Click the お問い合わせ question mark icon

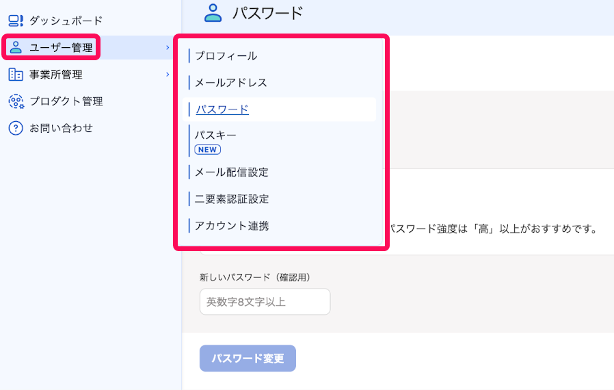[16, 128]
